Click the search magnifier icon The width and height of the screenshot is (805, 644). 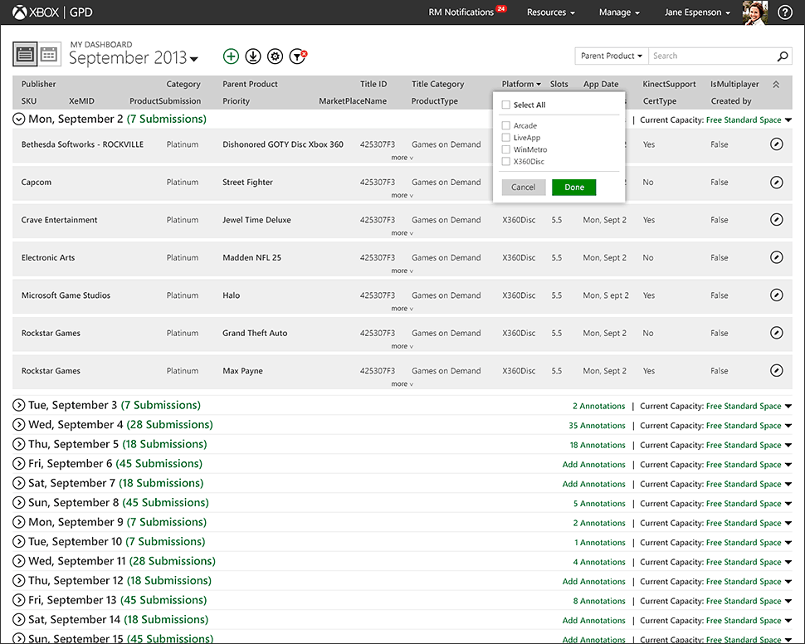click(783, 56)
